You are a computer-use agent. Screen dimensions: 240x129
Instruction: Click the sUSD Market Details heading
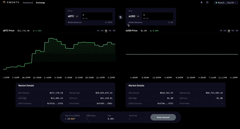(x=136, y=86)
